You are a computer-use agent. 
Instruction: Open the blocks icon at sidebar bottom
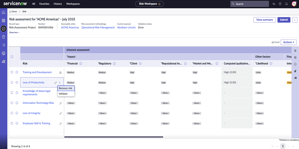3,61
